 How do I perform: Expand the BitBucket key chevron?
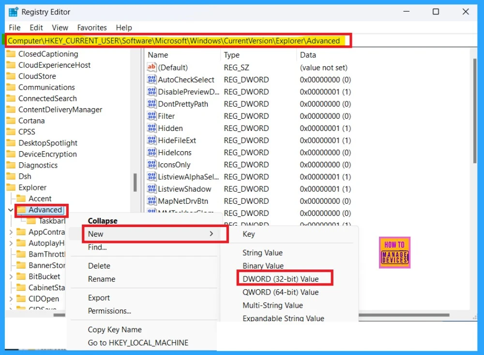coord(11,276)
